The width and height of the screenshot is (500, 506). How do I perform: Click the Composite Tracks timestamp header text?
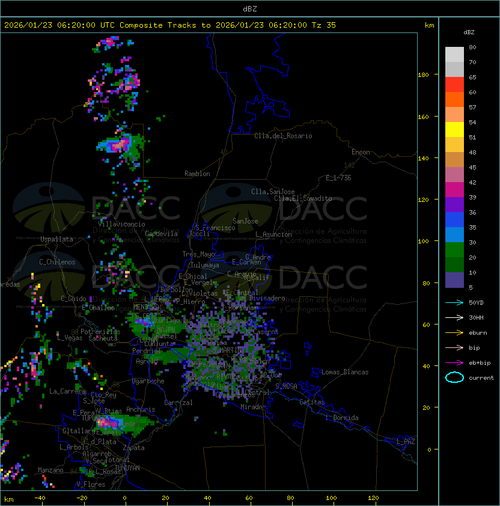[170, 25]
